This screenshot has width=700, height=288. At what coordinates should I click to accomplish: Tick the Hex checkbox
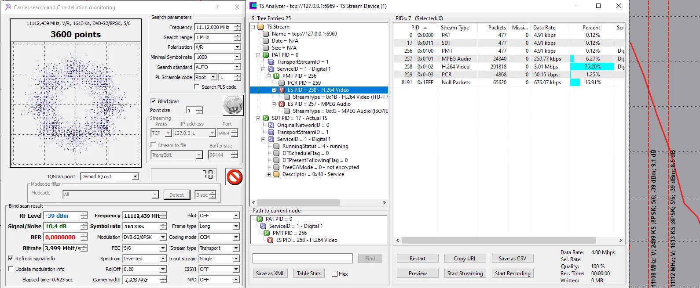point(334,274)
